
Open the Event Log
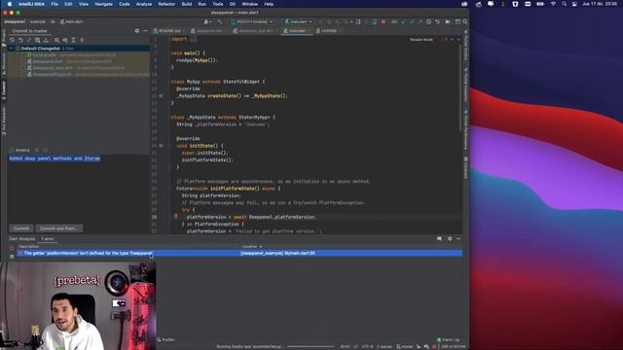tap(448, 339)
